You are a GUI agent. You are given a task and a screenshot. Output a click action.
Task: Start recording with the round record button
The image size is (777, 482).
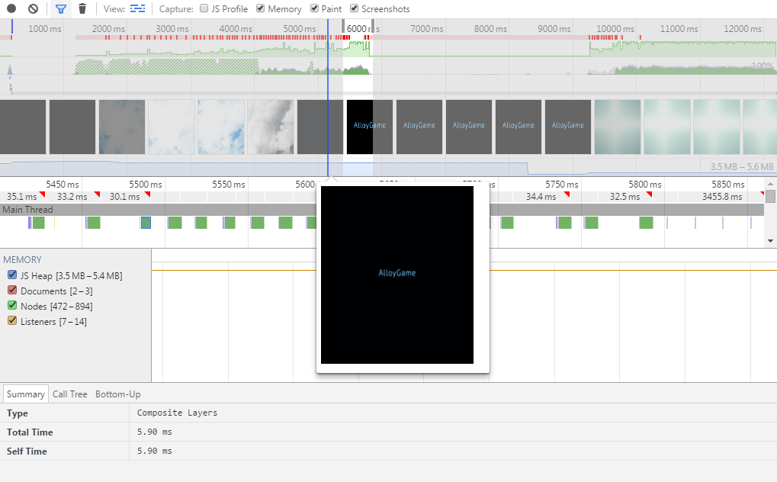[11, 9]
